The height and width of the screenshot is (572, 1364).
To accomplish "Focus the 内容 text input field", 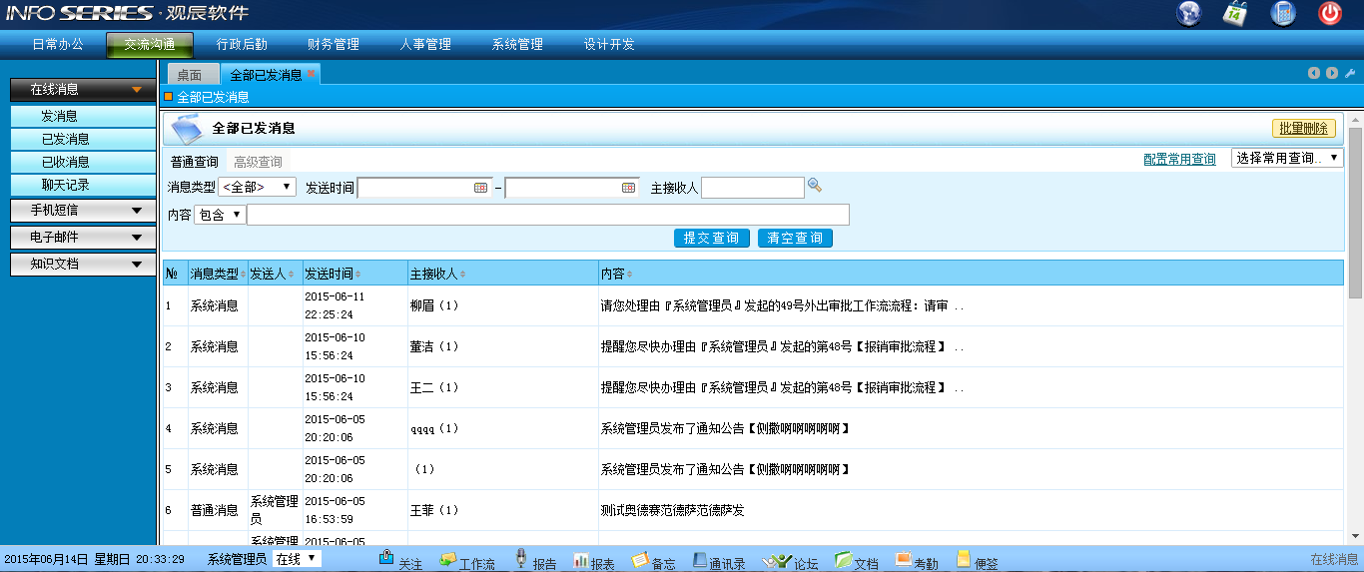I will click(548, 215).
